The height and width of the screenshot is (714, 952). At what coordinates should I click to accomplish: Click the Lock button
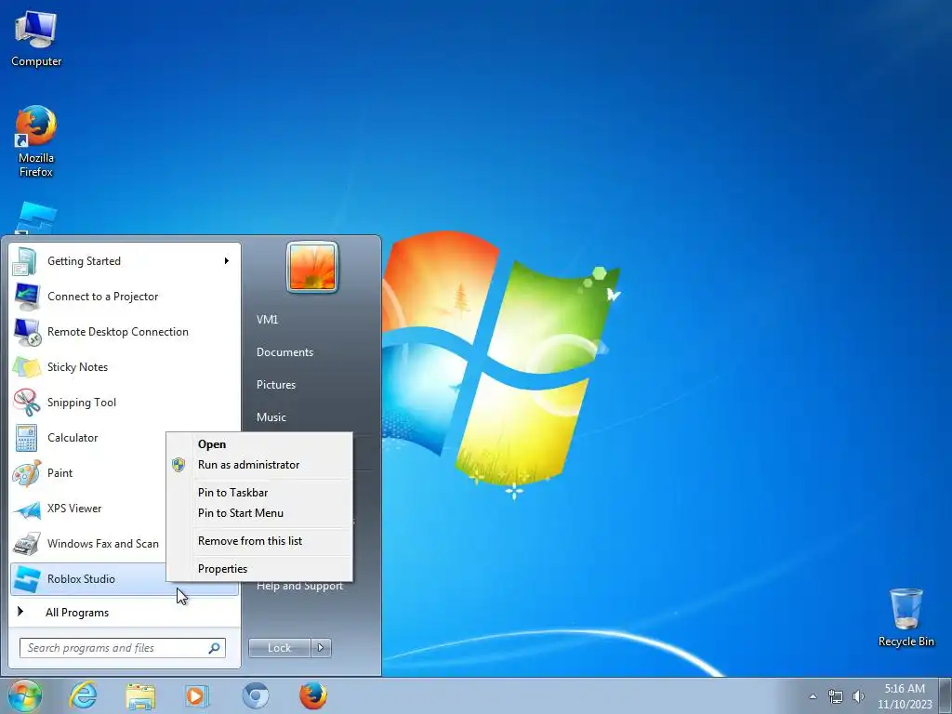click(279, 648)
